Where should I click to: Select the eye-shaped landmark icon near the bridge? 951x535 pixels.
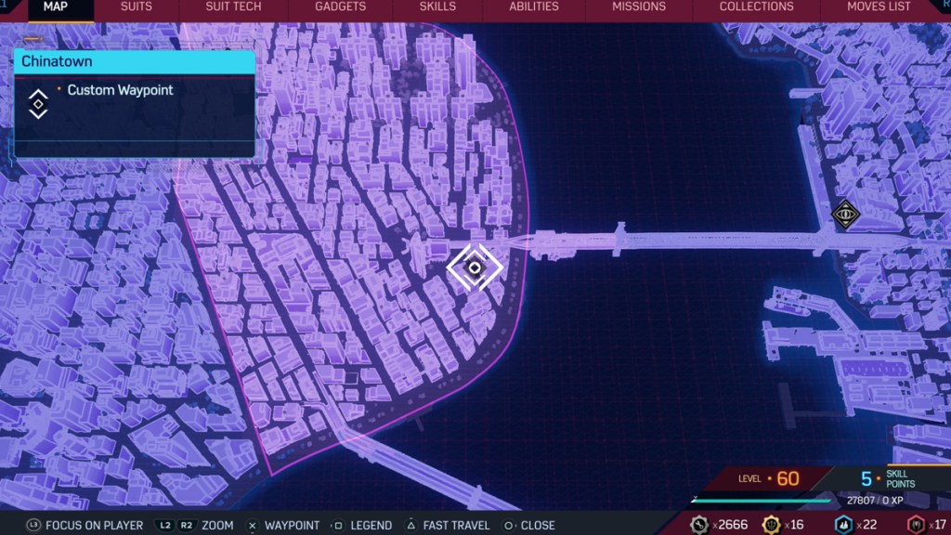coord(844,215)
